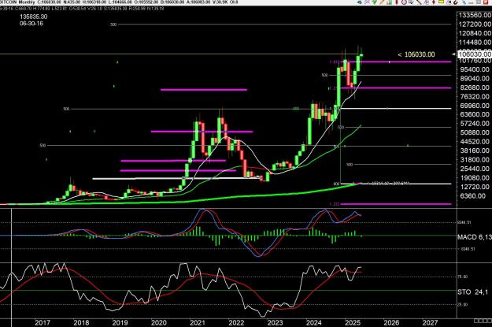Click the 2023 year label on time axis
The width and height of the screenshot is (492, 327).
pos(275,323)
